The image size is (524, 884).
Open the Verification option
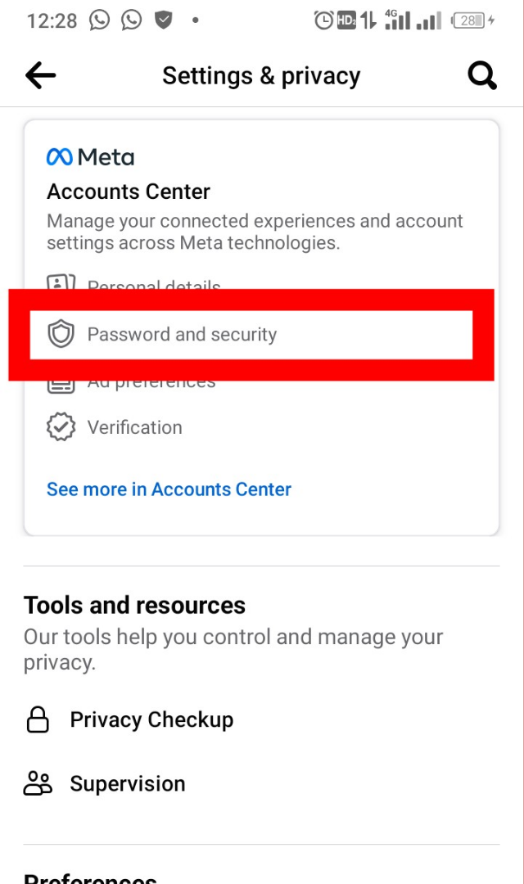pos(134,427)
